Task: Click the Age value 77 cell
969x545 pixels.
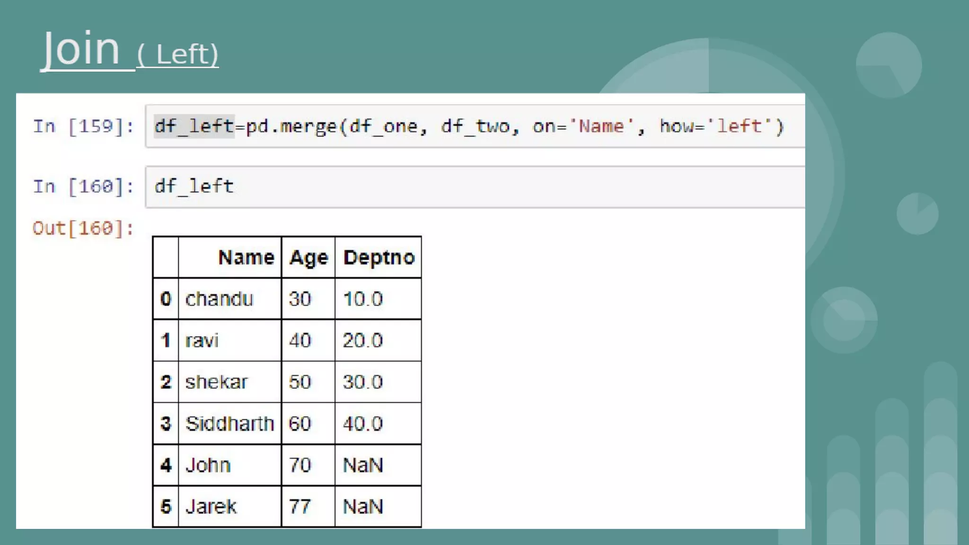Action: [300, 507]
